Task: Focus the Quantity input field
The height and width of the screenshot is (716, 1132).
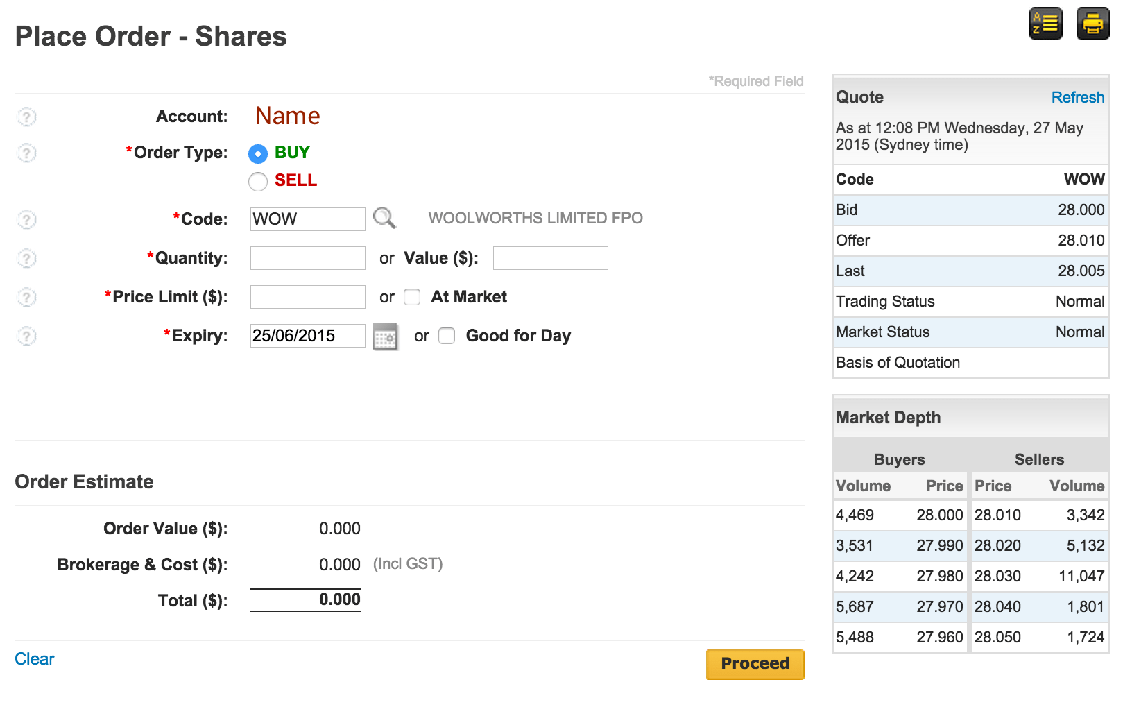Action: point(307,258)
